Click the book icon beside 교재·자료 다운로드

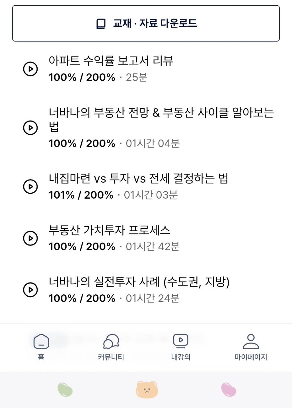[x=101, y=24]
